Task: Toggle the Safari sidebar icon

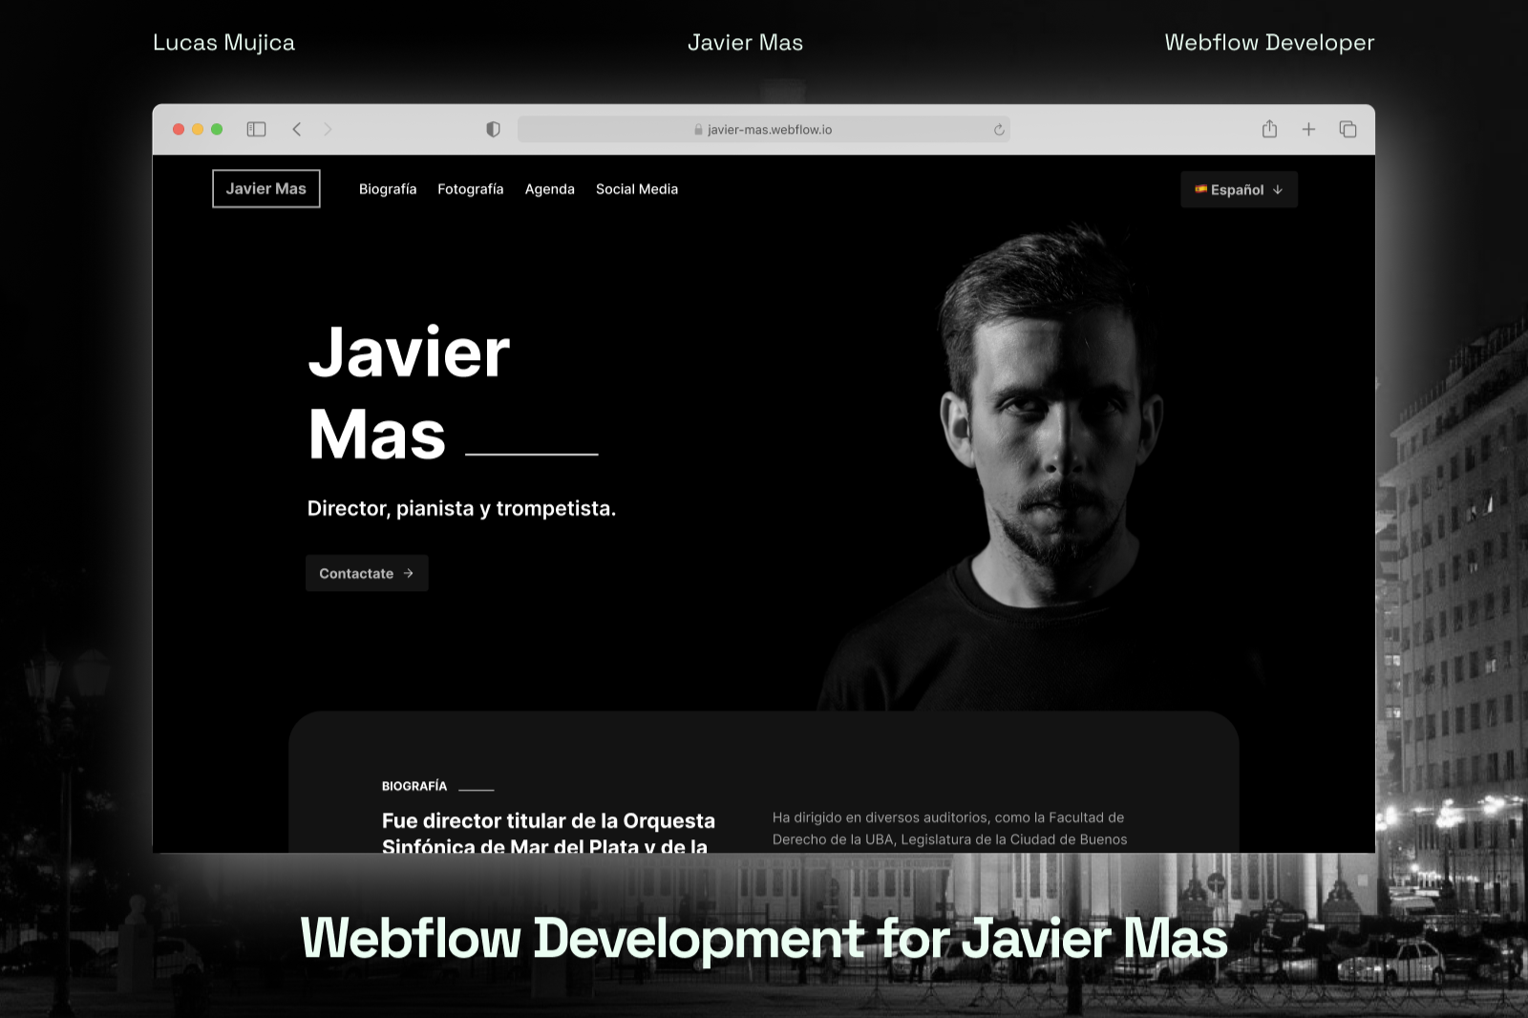Action: [x=256, y=129]
